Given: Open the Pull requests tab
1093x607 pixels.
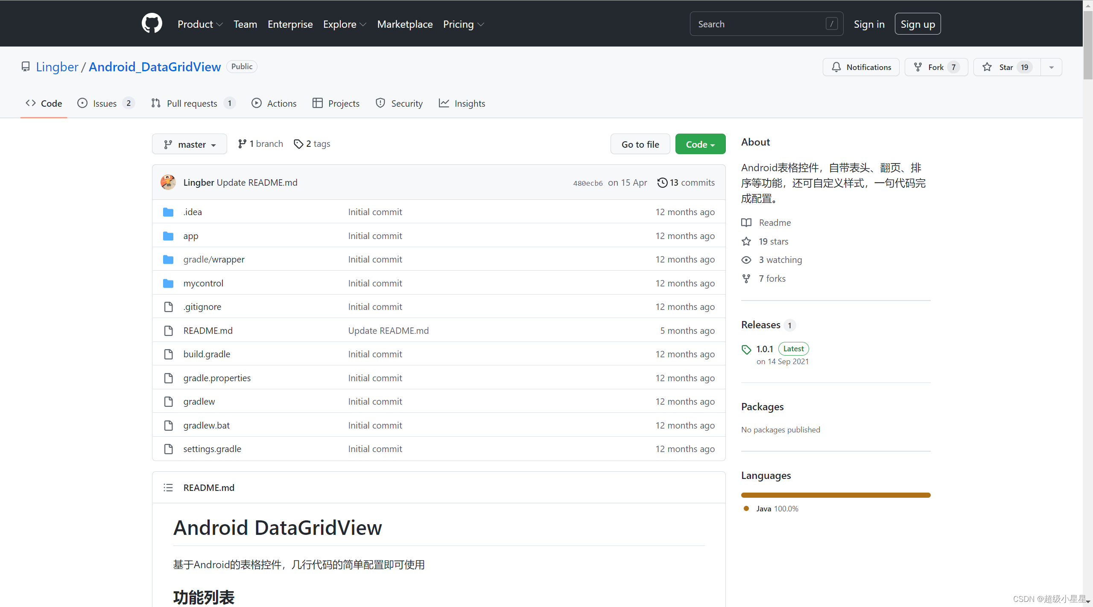Looking at the screenshot, I should pos(193,103).
